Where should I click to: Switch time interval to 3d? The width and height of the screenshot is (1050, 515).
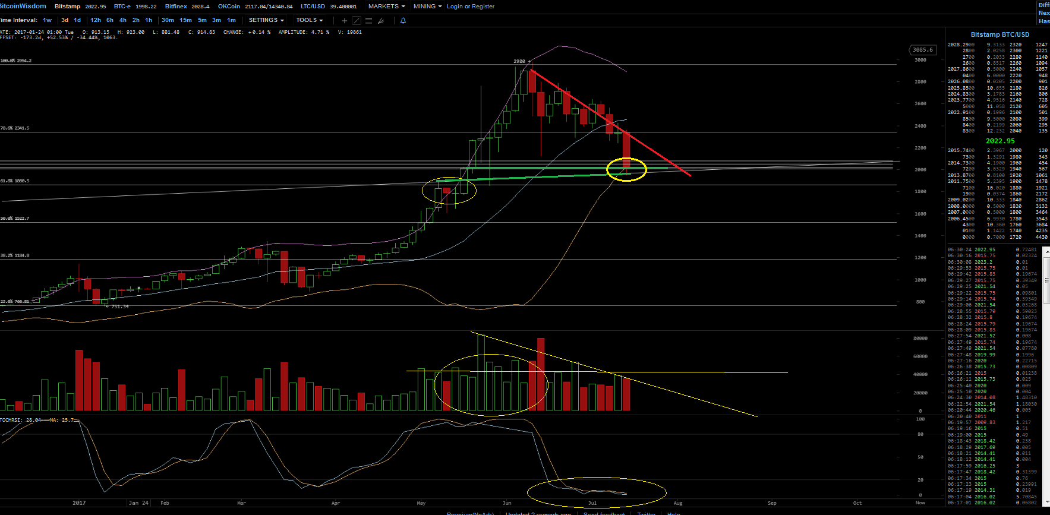65,20
